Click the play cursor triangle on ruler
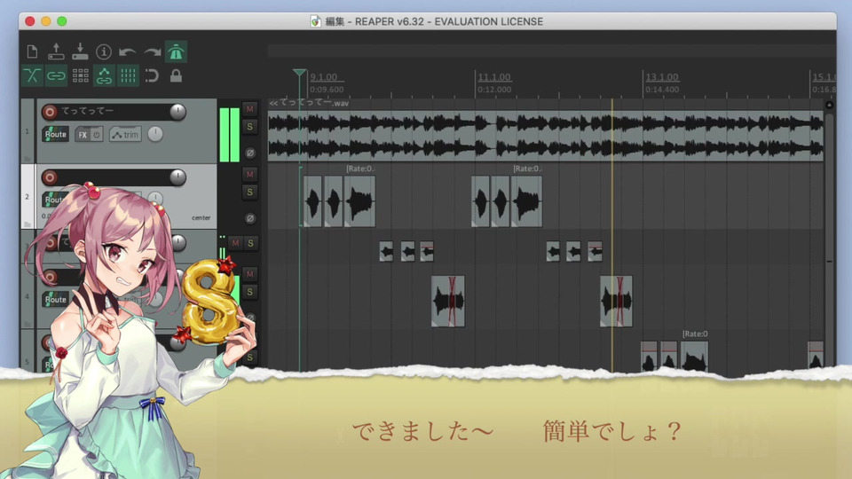The height and width of the screenshot is (479, 852). 299,73
